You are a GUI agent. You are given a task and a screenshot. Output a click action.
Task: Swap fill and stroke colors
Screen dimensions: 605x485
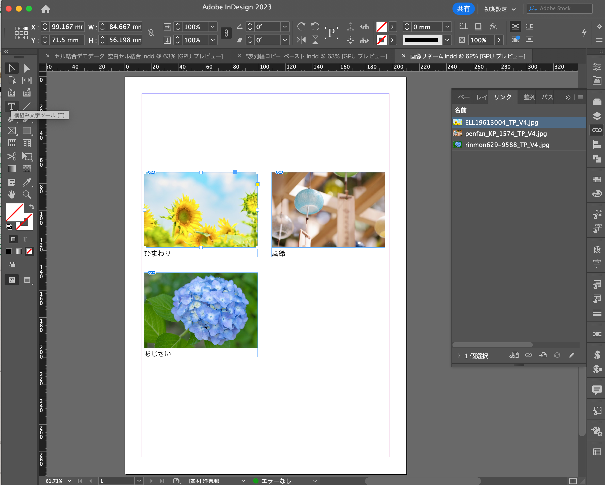click(32, 207)
